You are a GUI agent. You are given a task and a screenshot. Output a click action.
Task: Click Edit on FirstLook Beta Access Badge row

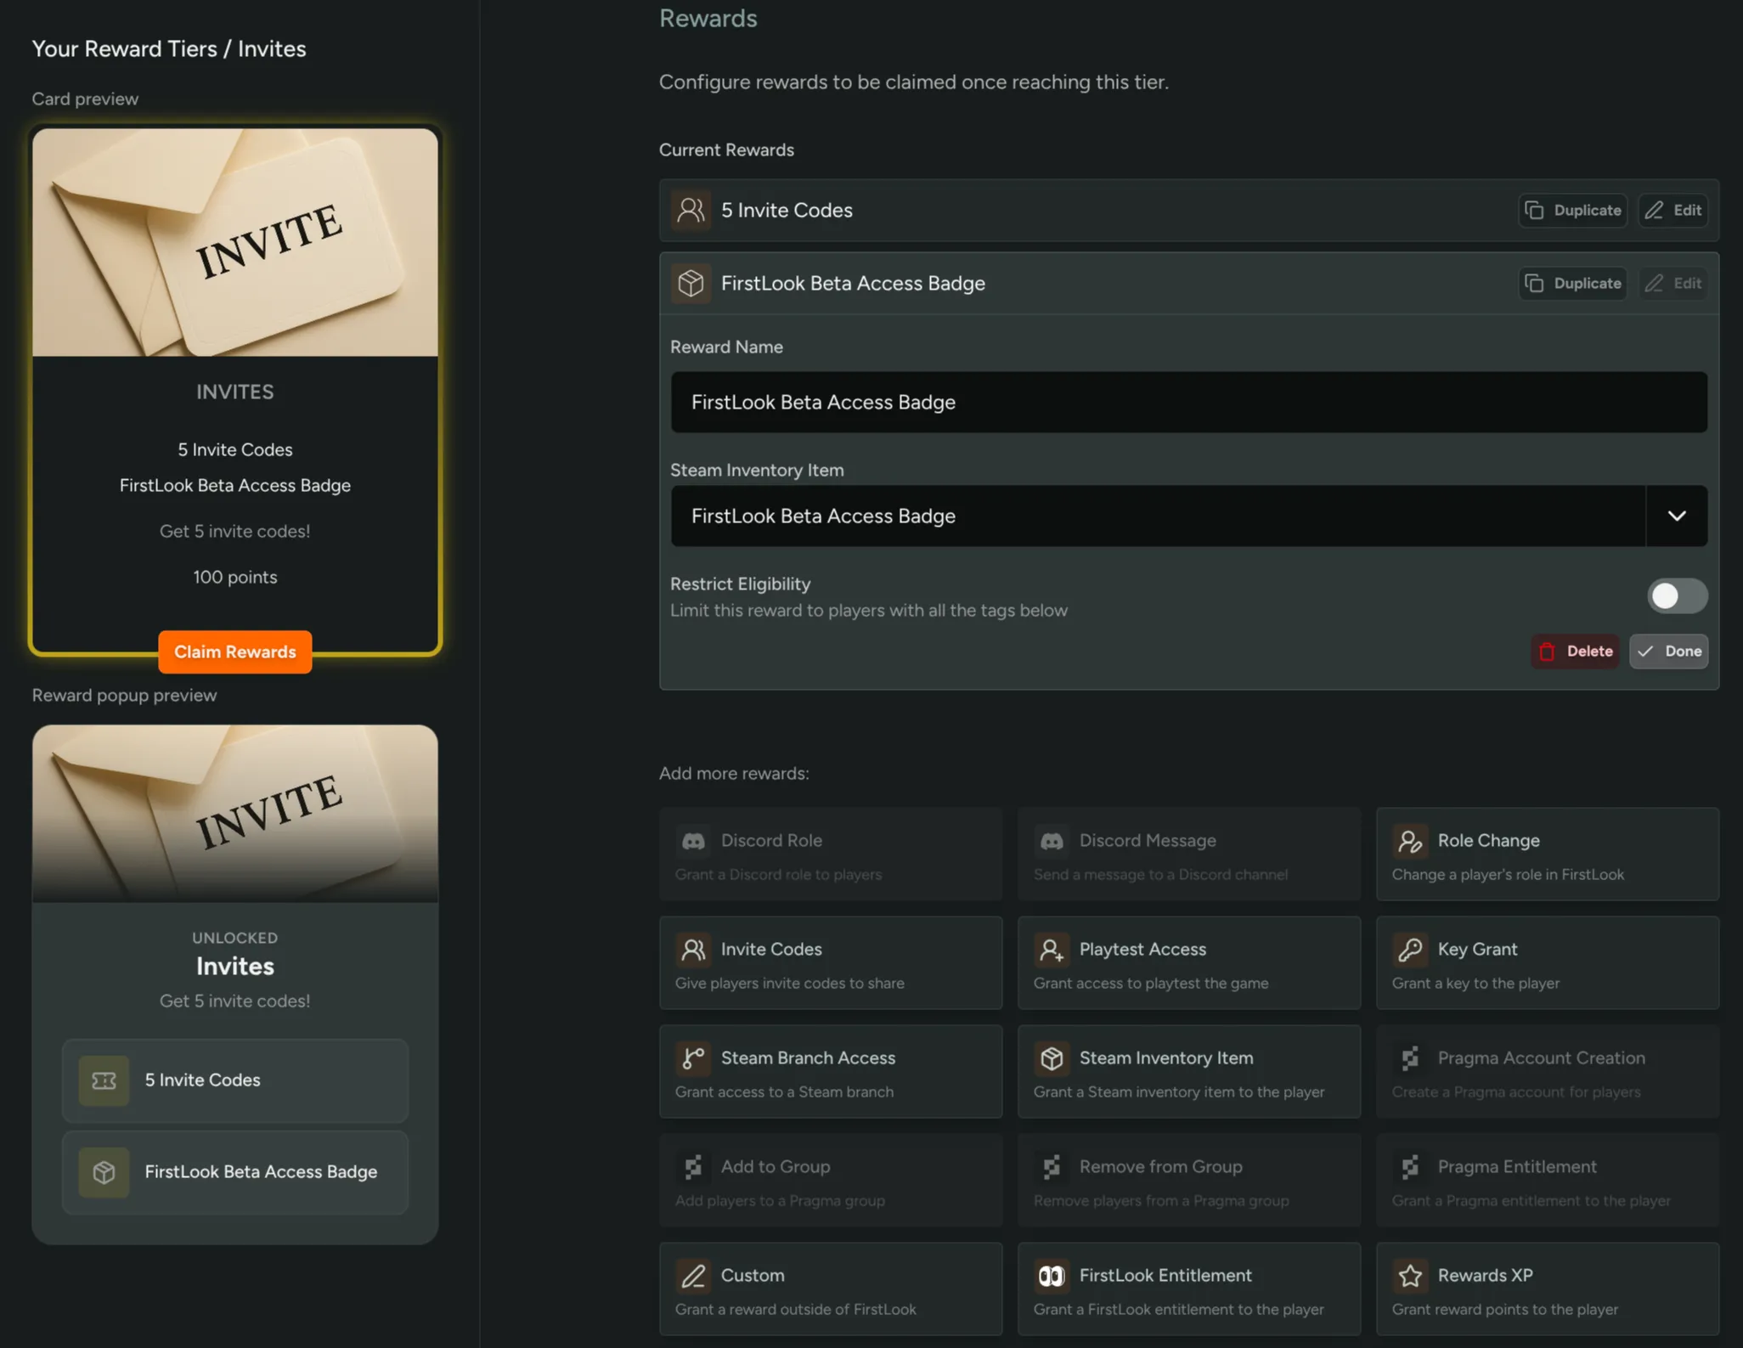tap(1673, 283)
